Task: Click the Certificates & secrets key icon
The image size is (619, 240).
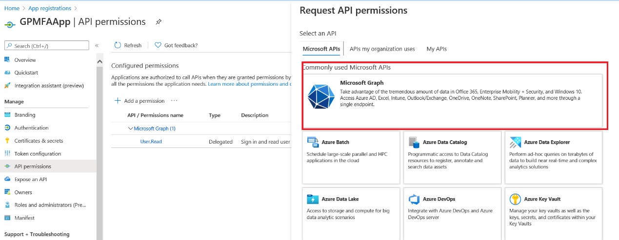Action: 7,141
